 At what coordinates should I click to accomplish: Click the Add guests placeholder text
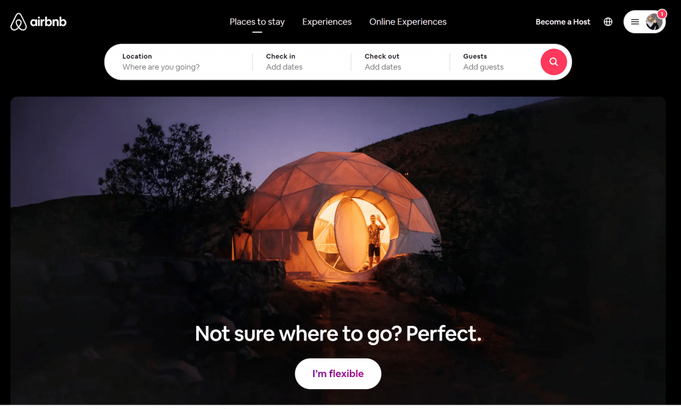click(483, 67)
